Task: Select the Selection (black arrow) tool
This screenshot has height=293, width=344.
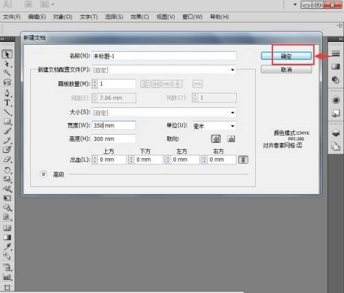Action: [x=7, y=54]
